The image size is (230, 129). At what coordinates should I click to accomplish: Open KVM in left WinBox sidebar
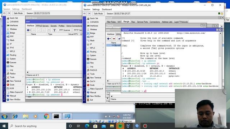[12, 89]
